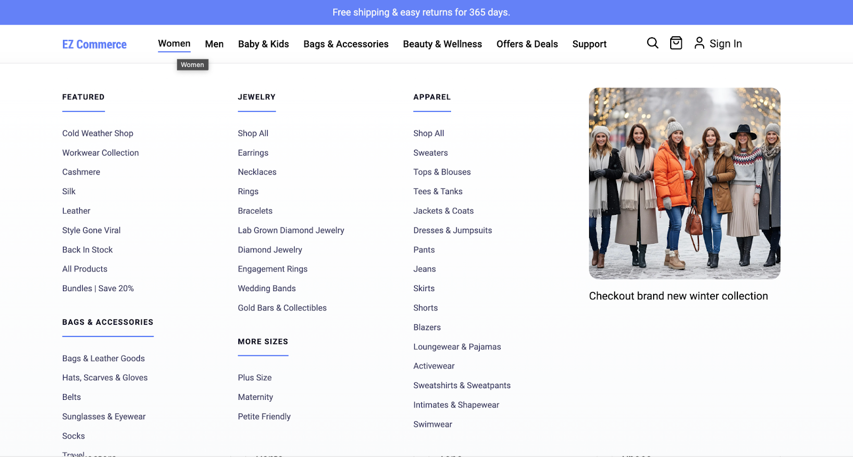The image size is (853, 457).
Task: Select Blazers
Action: [x=427, y=327]
